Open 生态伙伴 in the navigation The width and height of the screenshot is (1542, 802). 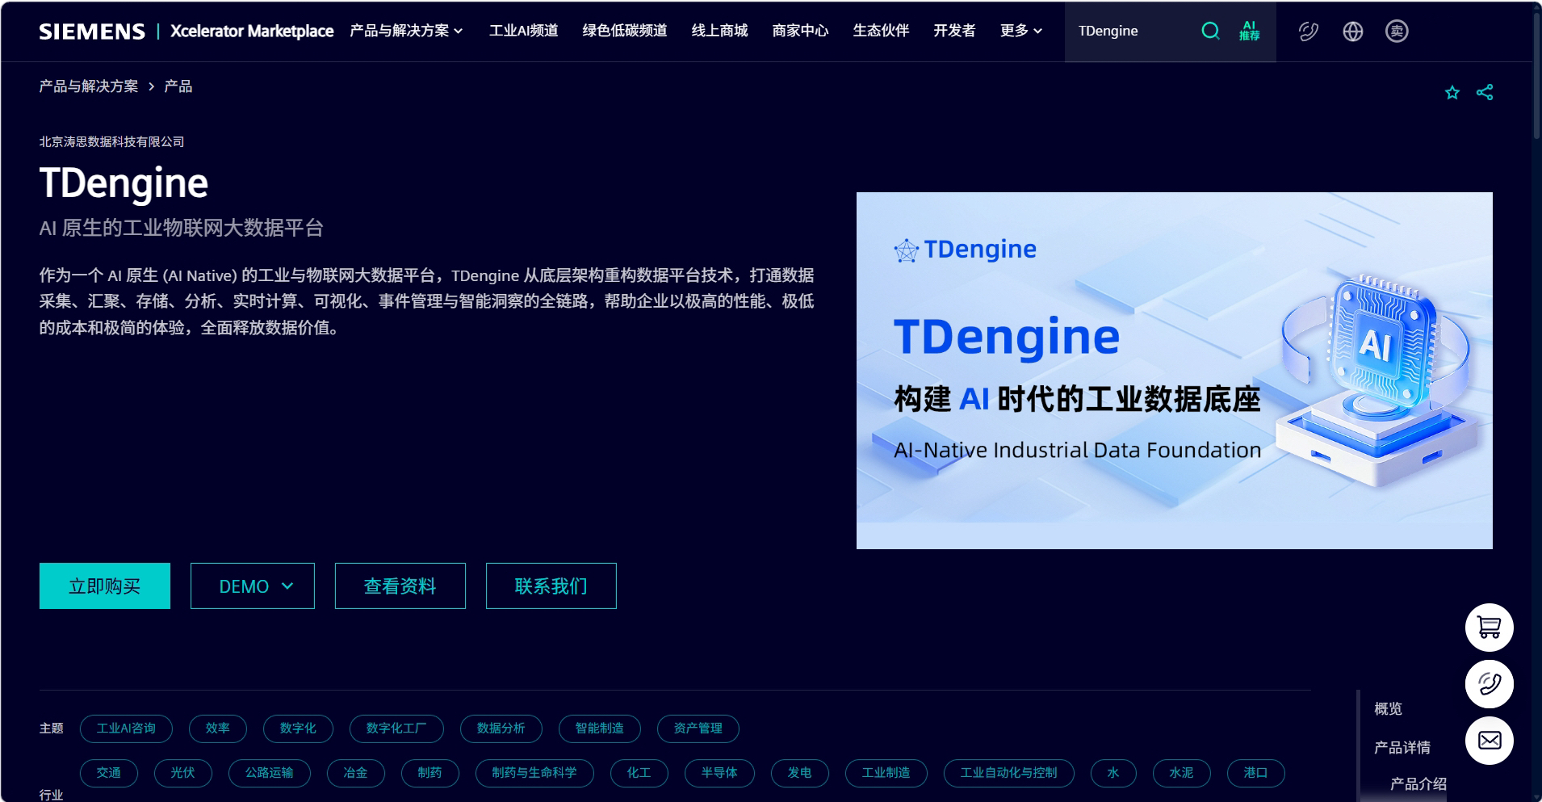881,31
